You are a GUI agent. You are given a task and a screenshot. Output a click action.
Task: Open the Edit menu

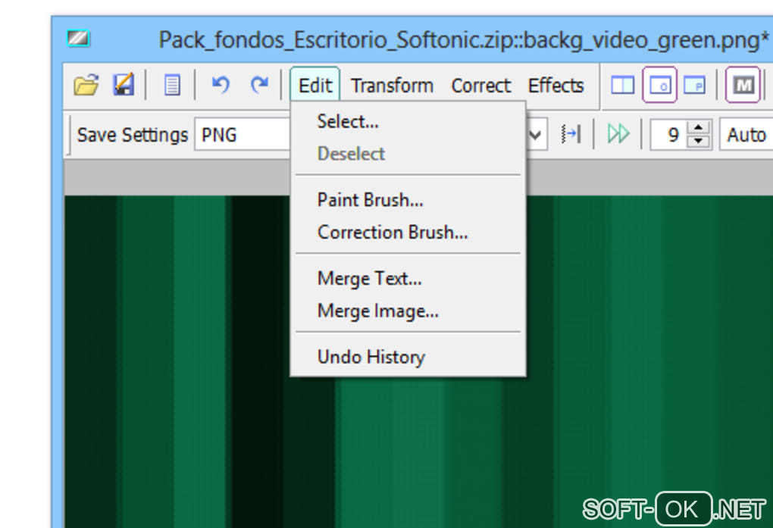(315, 85)
